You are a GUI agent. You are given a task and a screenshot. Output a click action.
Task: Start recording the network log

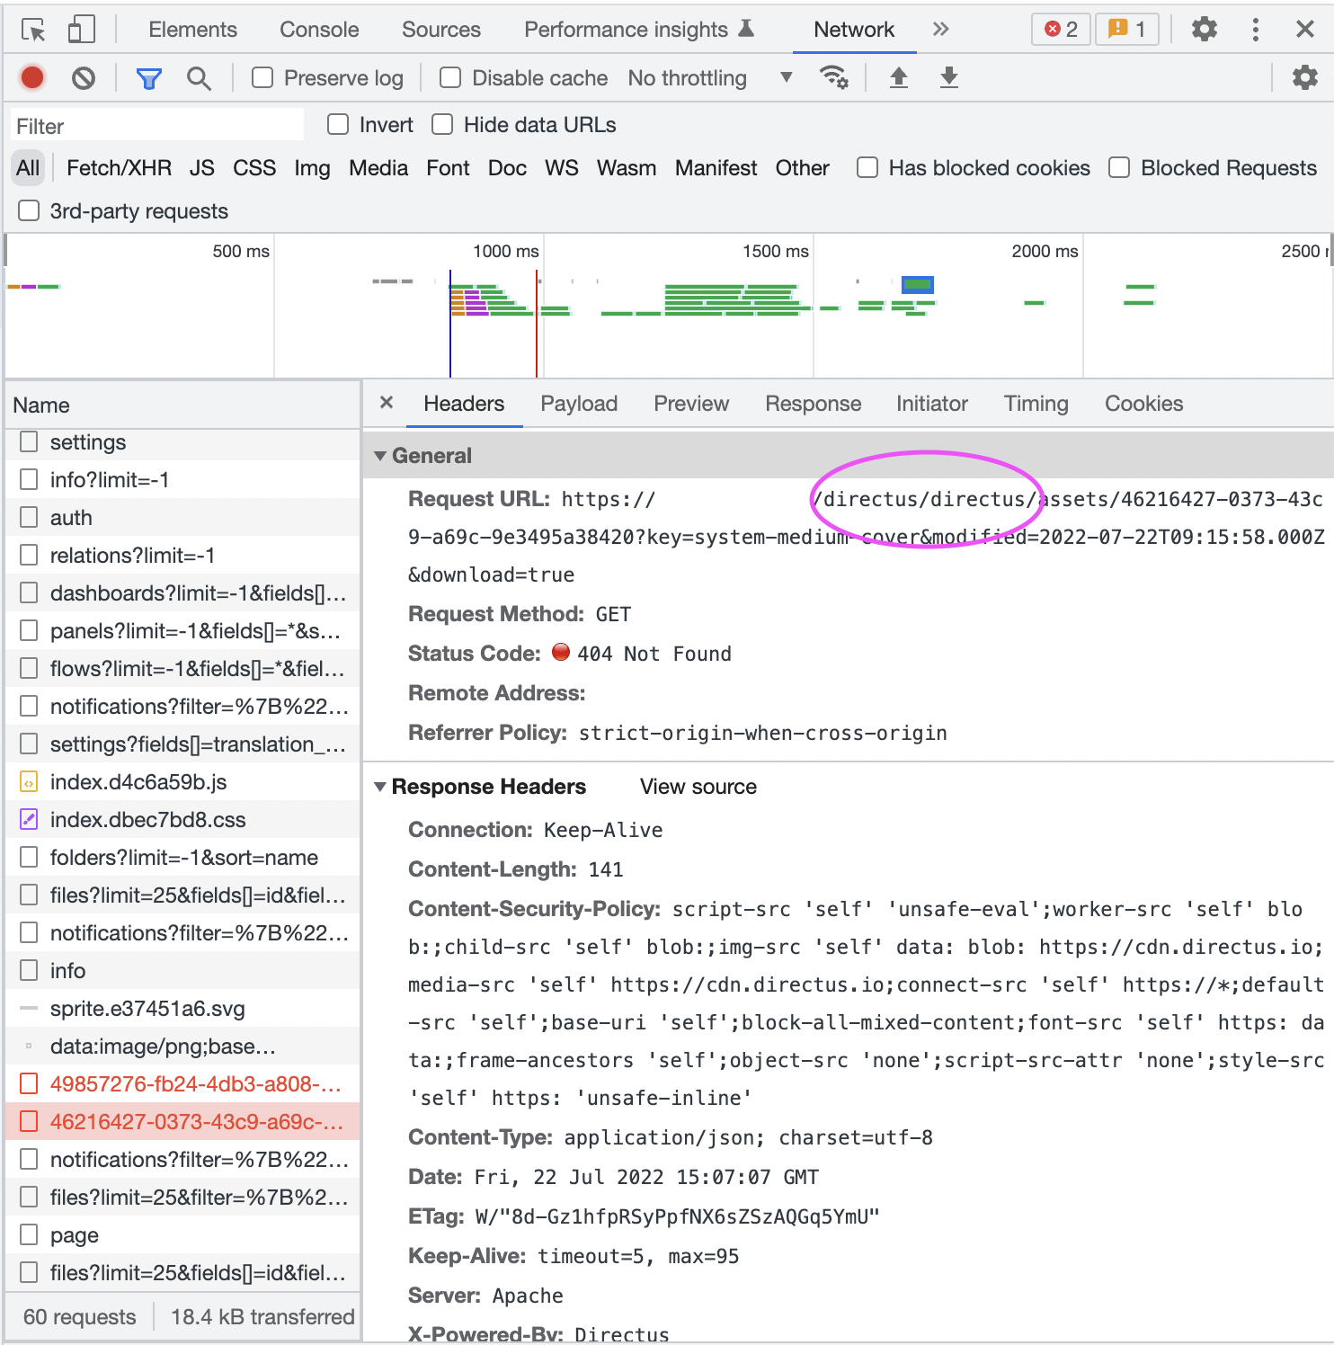[x=31, y=77]
